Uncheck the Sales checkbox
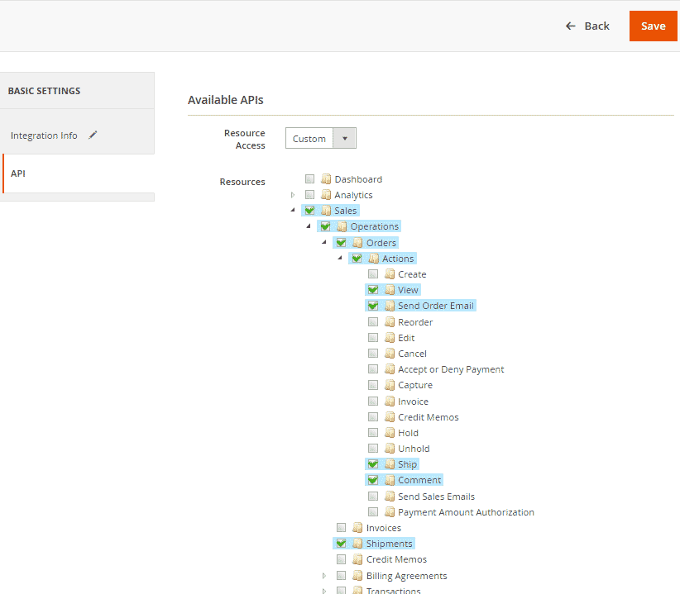This screenshot has width=680, height=594. (309, 211)
